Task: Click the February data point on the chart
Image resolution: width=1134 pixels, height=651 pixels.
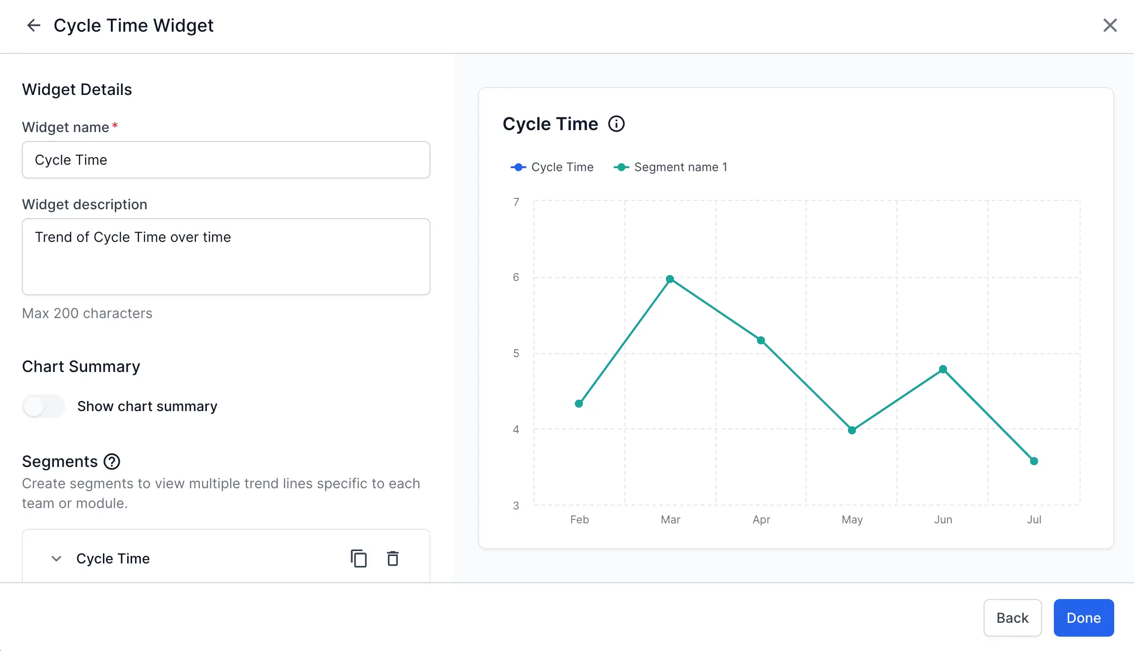Action: [579, 404]
